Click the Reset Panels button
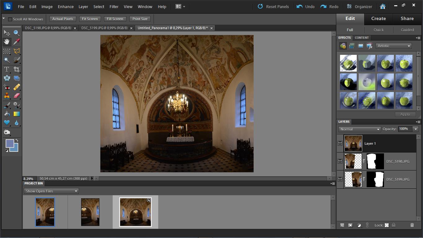This screenshot has height=238, width=423. point(273,7)
